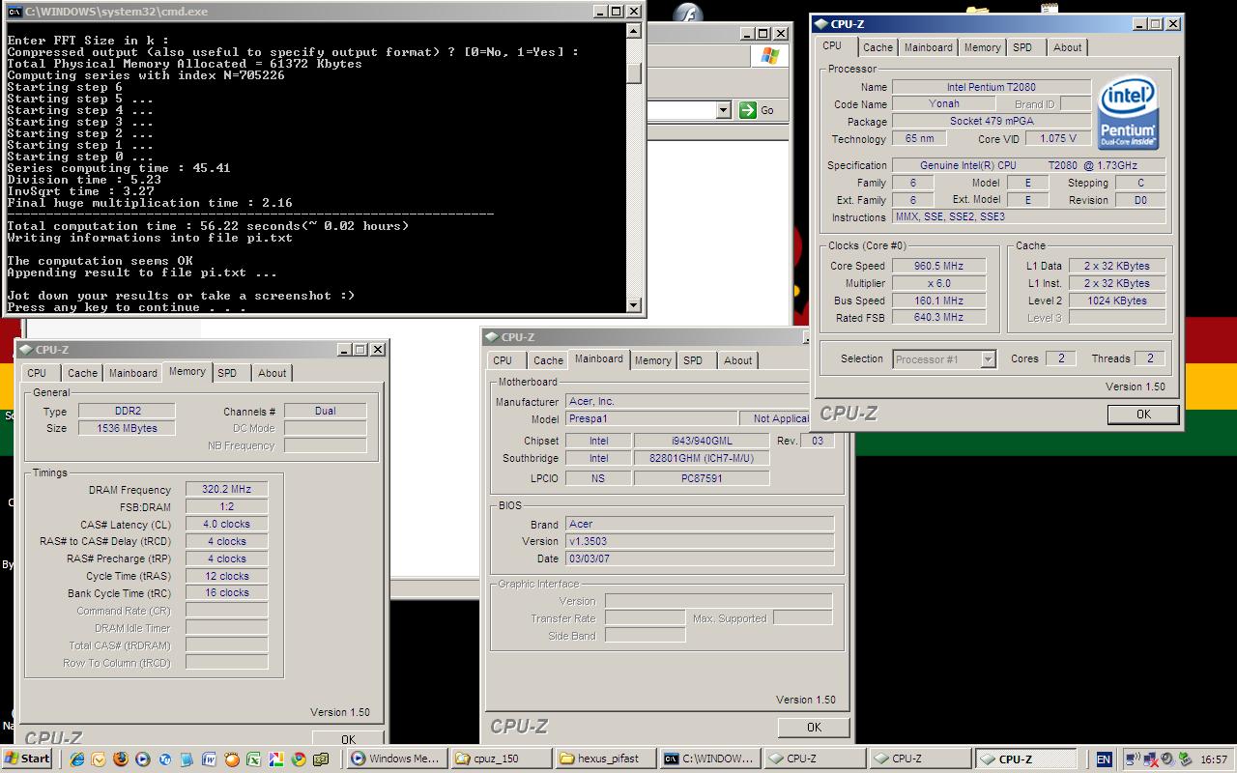The width and height of the screenshot is (1237, 773).
Task: Click the CPU-Z Memory window title icon
Action: [x=25, y=350]
